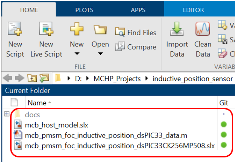The width and height of the screenshot is (237, 163).
Task: Expand the Open dropdown arrow
Action: tap(100, 54)
